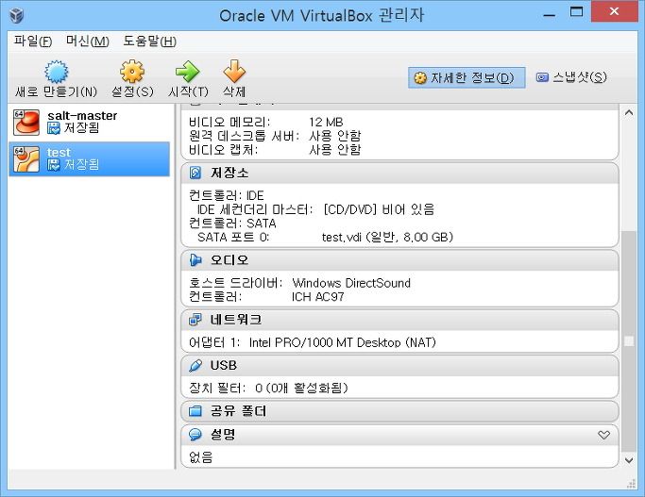Click the vertical scrollbar thumb

coord(629,341)
